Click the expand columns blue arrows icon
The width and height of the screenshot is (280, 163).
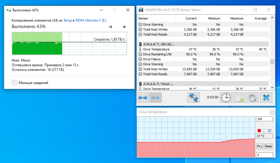[x=143, y=98]
